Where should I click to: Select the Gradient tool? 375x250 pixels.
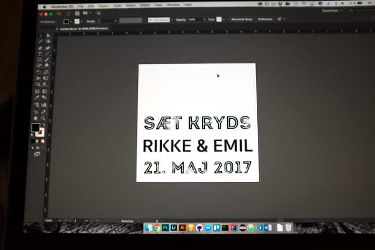(45, 92)
